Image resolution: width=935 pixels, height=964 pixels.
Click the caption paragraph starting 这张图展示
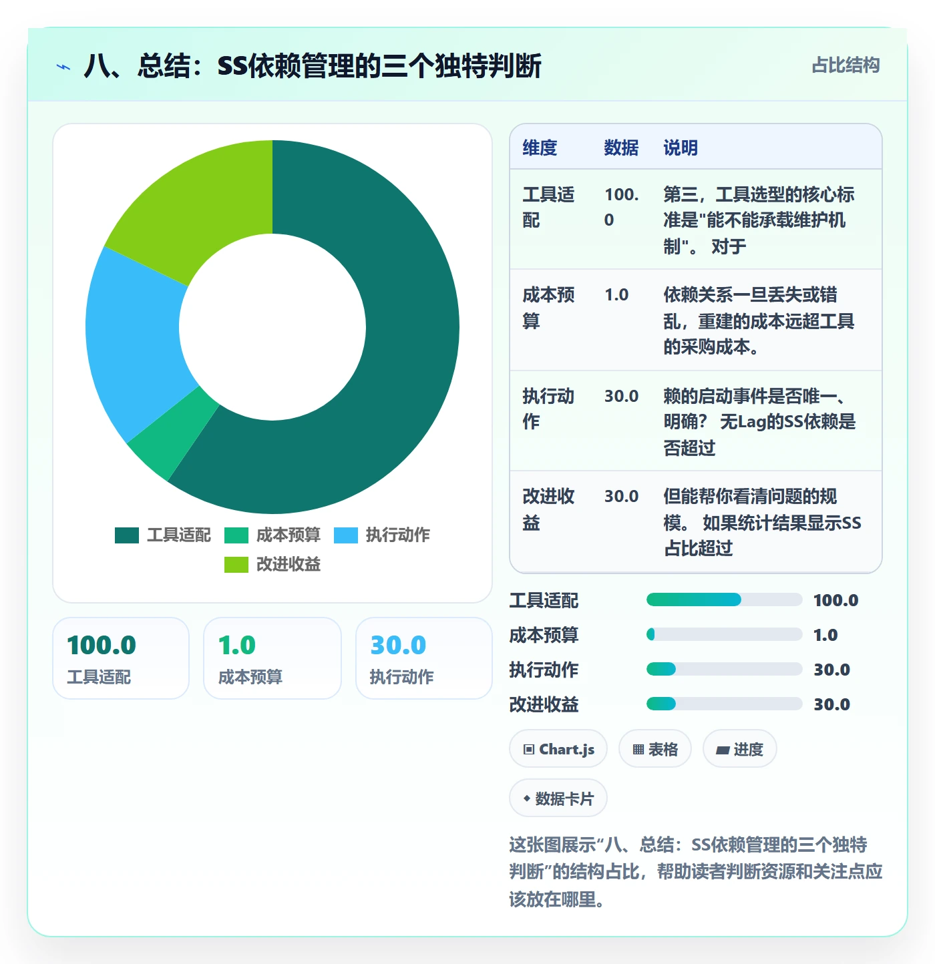coord(696,872)
